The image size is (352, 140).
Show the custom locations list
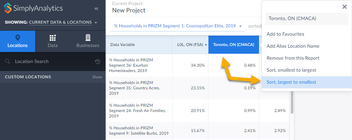pos(97,77)
